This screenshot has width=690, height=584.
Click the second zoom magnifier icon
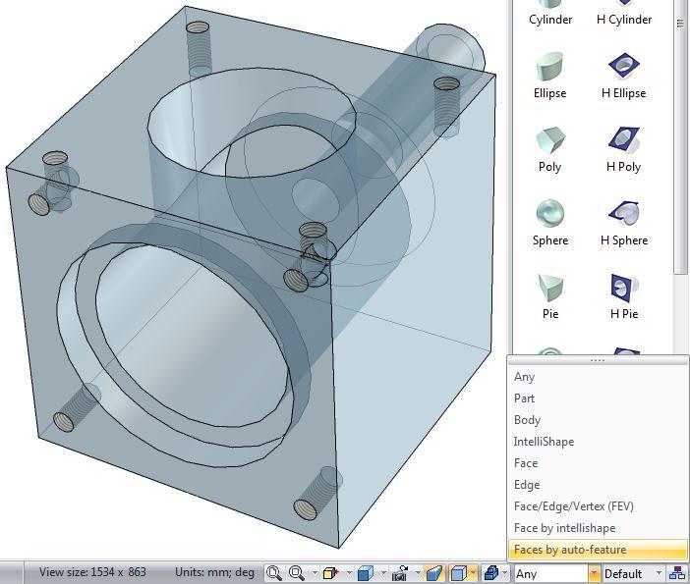[296, 573]
